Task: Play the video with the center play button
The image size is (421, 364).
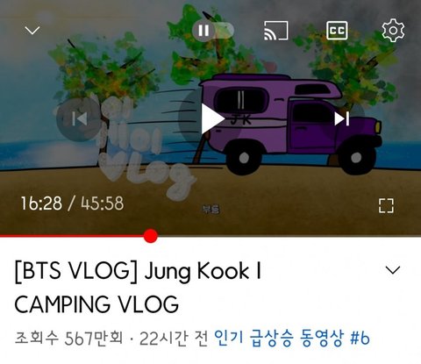Action: (213, 119)
